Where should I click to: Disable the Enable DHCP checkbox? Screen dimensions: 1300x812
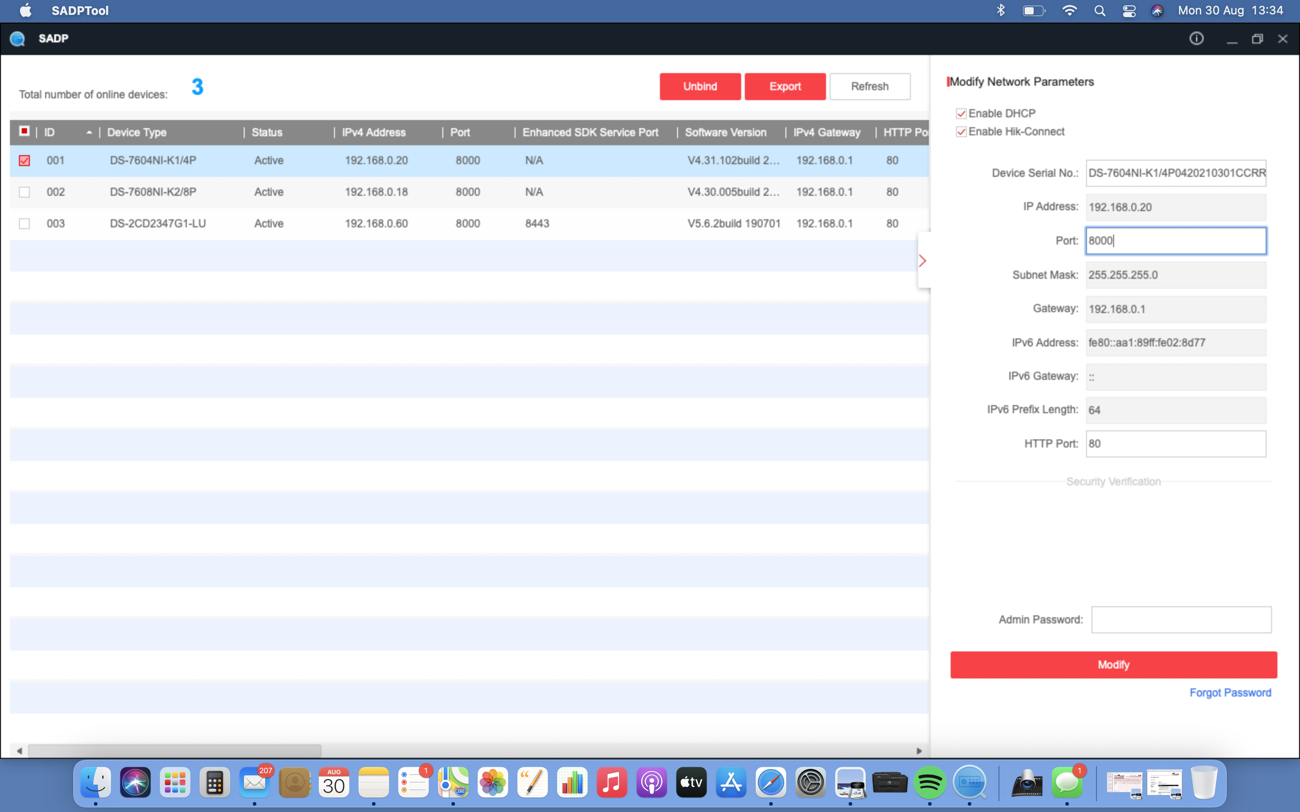coord(961,113)
